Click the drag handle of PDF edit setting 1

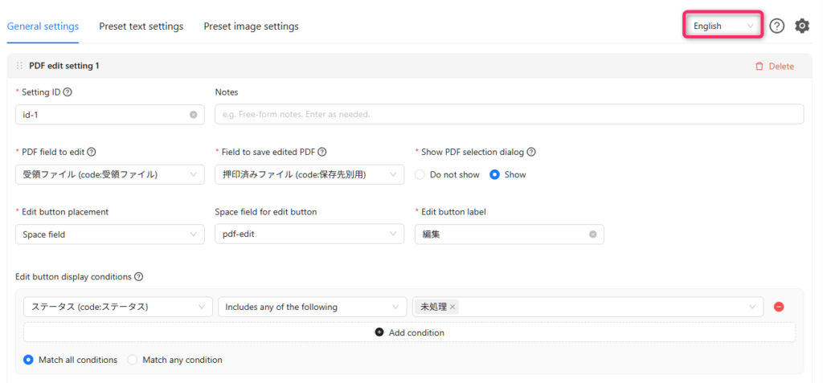19,66
